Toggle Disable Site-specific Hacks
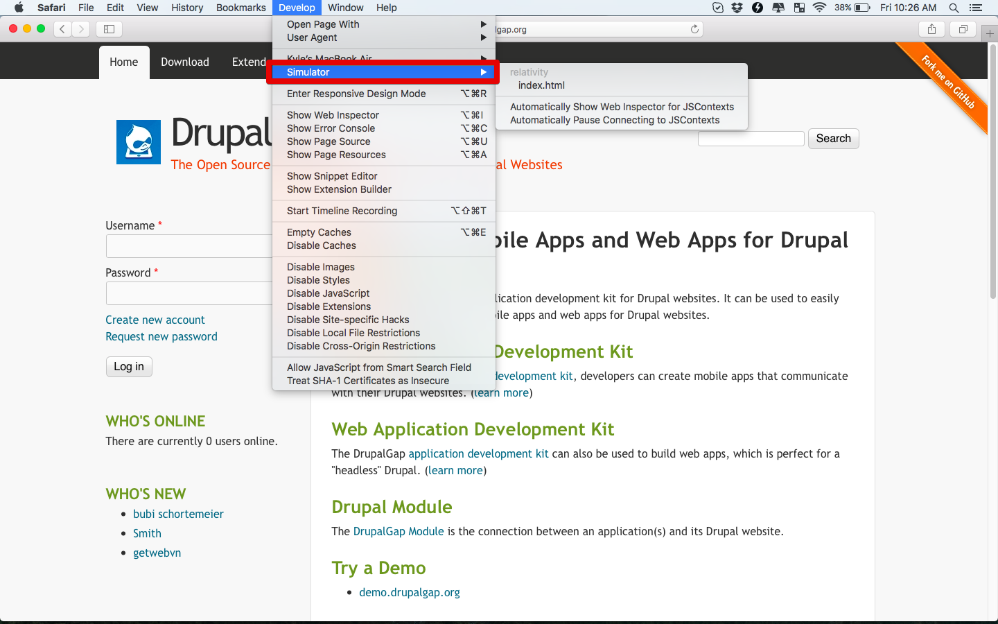Image resolution: width=998 pixels, height=624 pixels. (x=384, y=320)
